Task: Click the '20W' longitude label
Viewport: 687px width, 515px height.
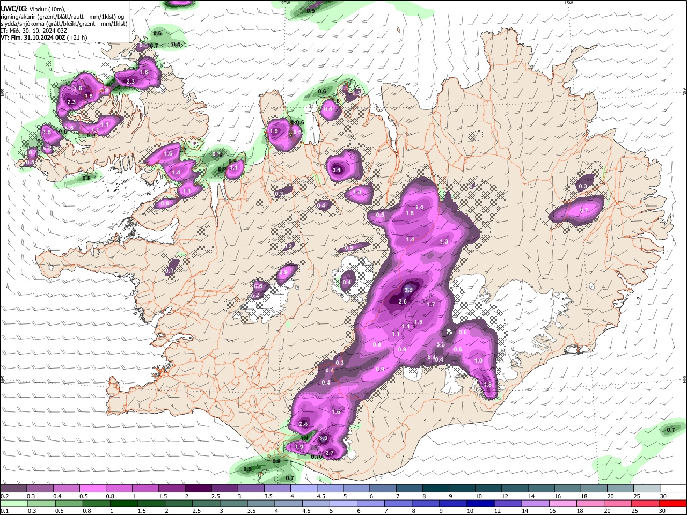Action: [x=286, y=3]
